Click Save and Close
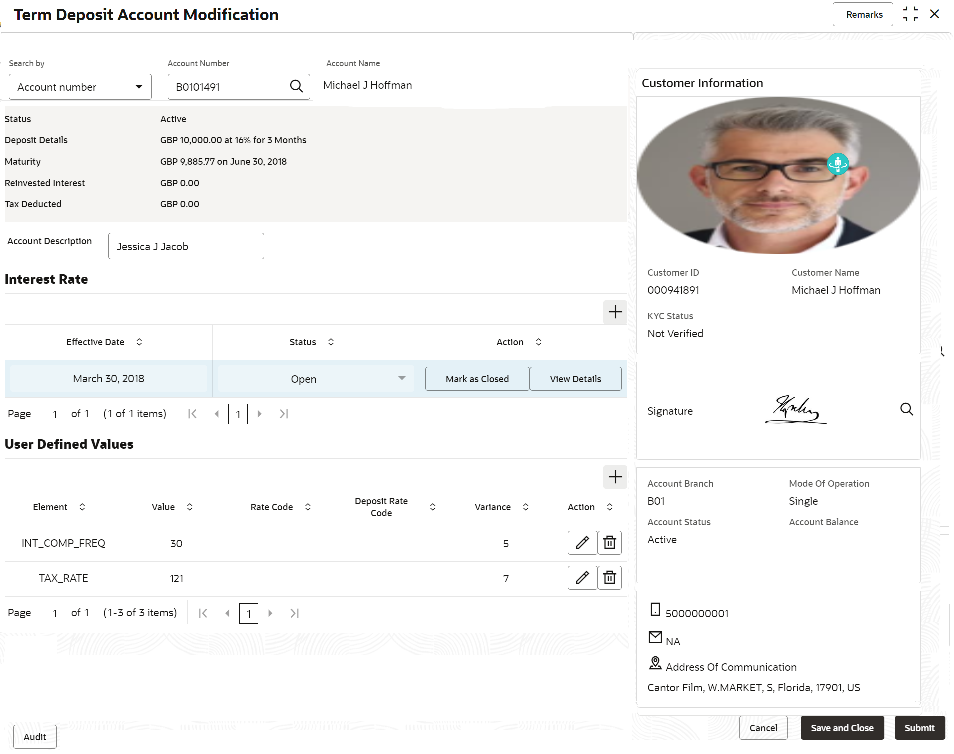 click(x=842, y=728)
